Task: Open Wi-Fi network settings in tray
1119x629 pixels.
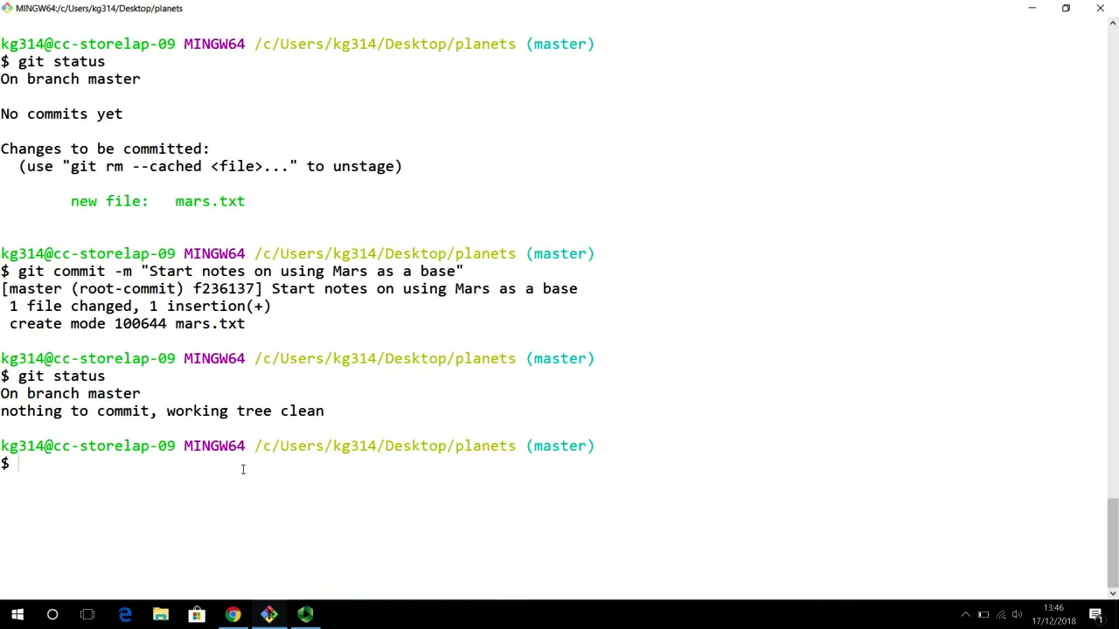Action: pos(1001,615)
